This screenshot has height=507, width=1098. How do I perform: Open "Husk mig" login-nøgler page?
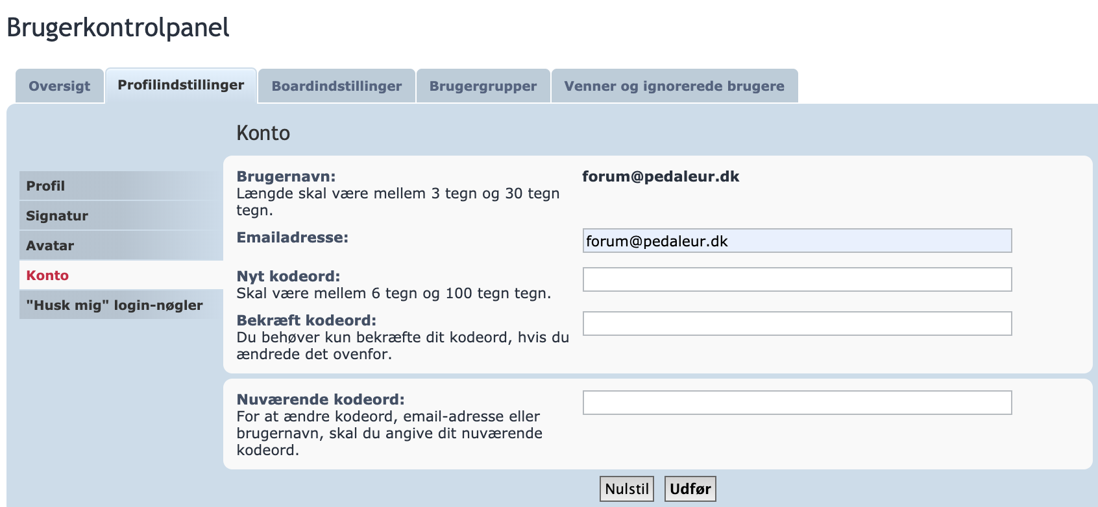coord(114,305)
